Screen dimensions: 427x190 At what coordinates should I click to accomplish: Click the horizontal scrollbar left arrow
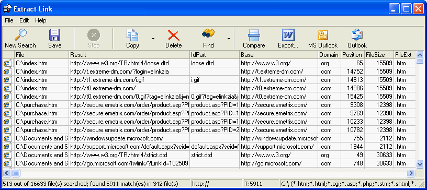click(7, 173)
